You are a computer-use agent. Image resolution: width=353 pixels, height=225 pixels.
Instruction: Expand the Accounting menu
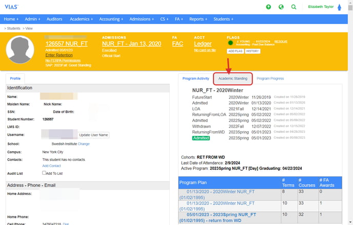[x=111, y=19]
